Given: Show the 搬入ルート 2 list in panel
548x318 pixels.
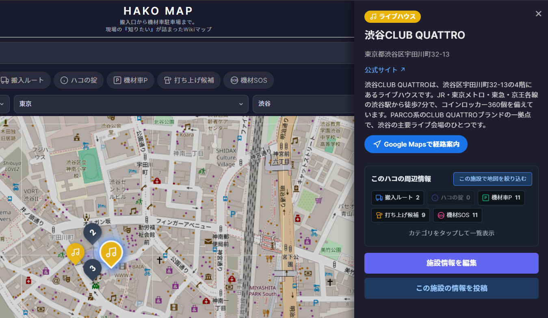Looking at the screenshot, I should click(397, 198).
